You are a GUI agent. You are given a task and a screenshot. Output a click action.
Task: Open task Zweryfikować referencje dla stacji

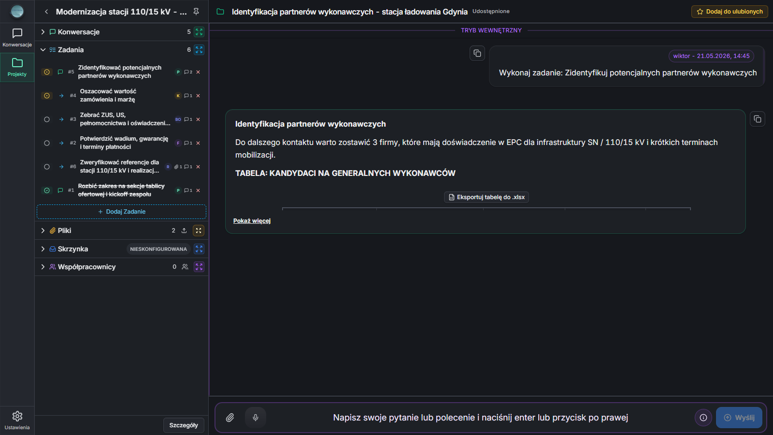tap(119, 167)
